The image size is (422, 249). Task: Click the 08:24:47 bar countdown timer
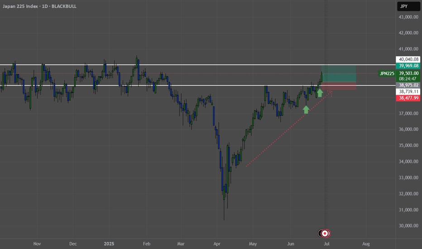(x=408, y=79)
